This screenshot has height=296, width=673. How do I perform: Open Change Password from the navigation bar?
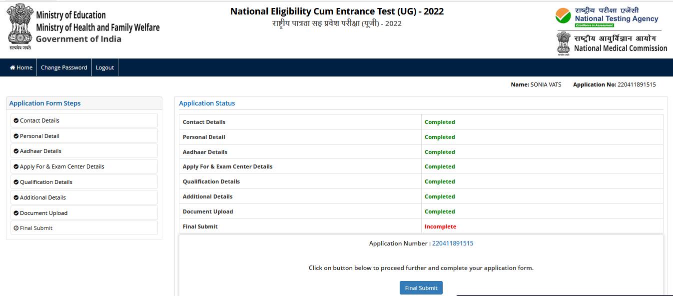click(64, 67)
